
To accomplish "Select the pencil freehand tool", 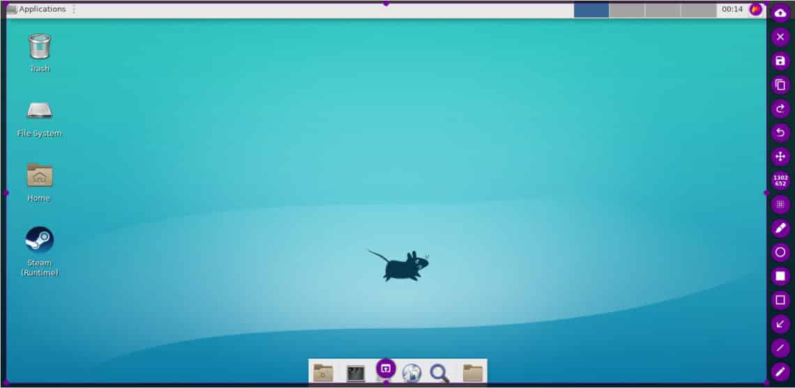I will 780,372.
